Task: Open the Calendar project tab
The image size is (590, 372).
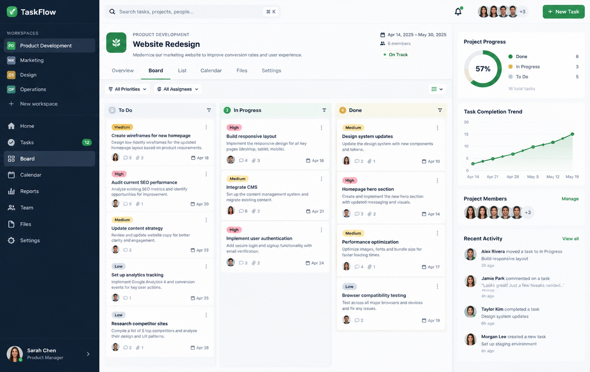Action: tap(211, 71)
